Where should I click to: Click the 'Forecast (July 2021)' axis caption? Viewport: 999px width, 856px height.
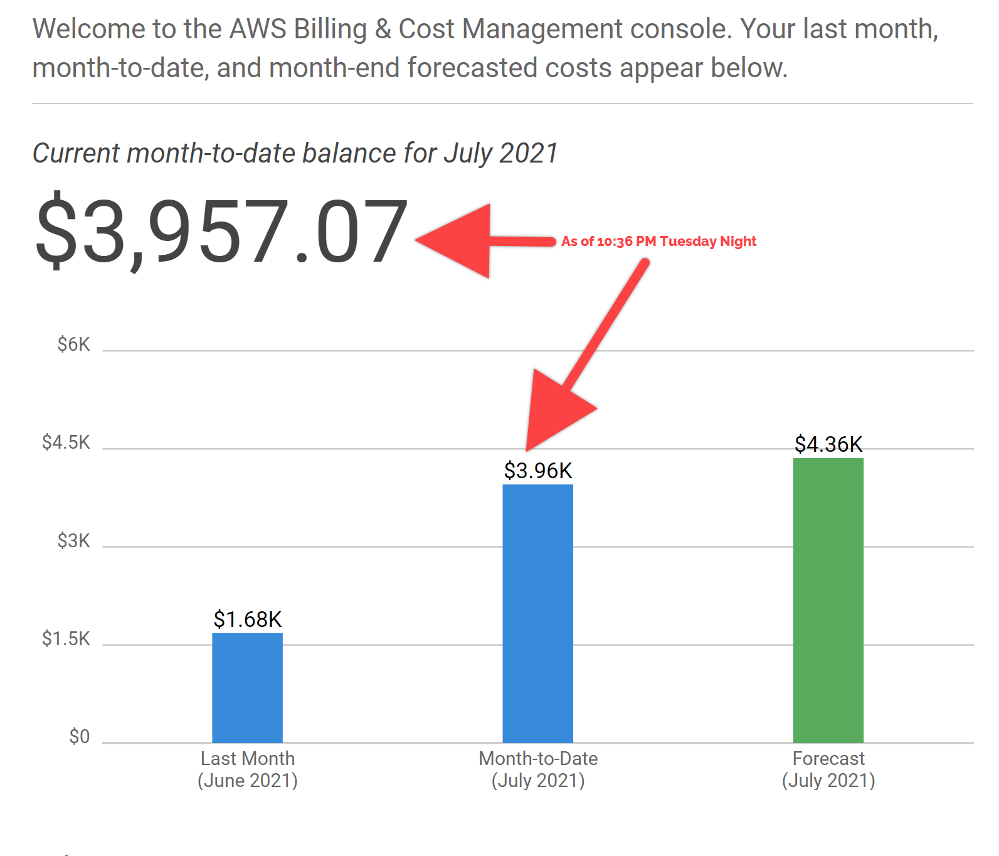pyautogui.click(x=828, y=769)
